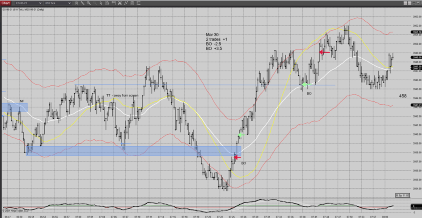Viewport: 422px width, 218px height.
Task: Select the 'TT - away from screen' annotation
Action: 122,95
